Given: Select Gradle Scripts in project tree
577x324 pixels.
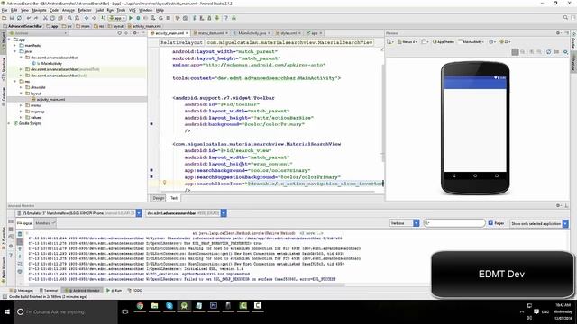Looking at the screenshot, I should (30, 123).
